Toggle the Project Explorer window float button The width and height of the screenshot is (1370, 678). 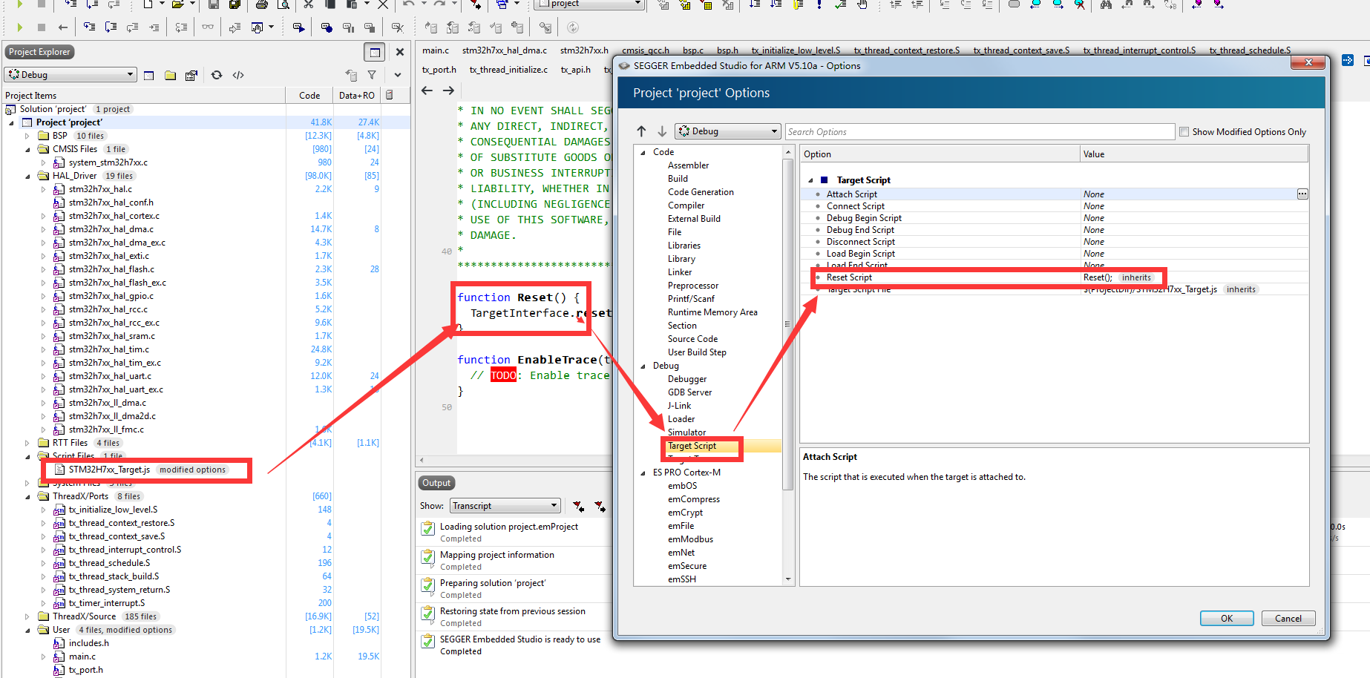tap(375, 52)
